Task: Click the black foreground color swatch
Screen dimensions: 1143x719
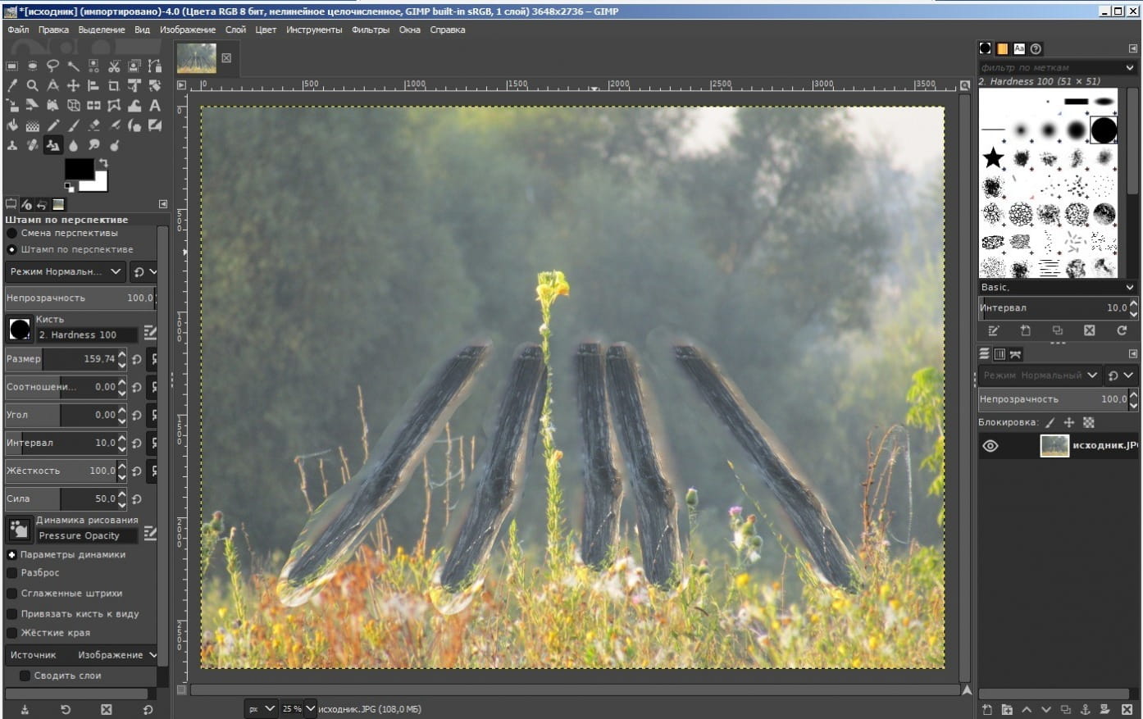Action: 78,168
